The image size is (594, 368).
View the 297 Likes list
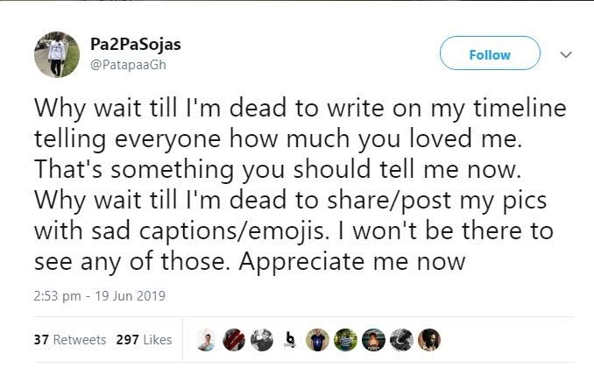coord(143,340)
